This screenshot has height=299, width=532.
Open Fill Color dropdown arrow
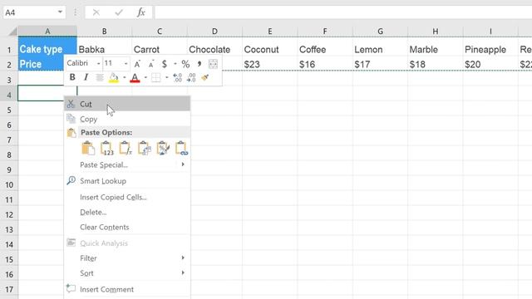124,77
